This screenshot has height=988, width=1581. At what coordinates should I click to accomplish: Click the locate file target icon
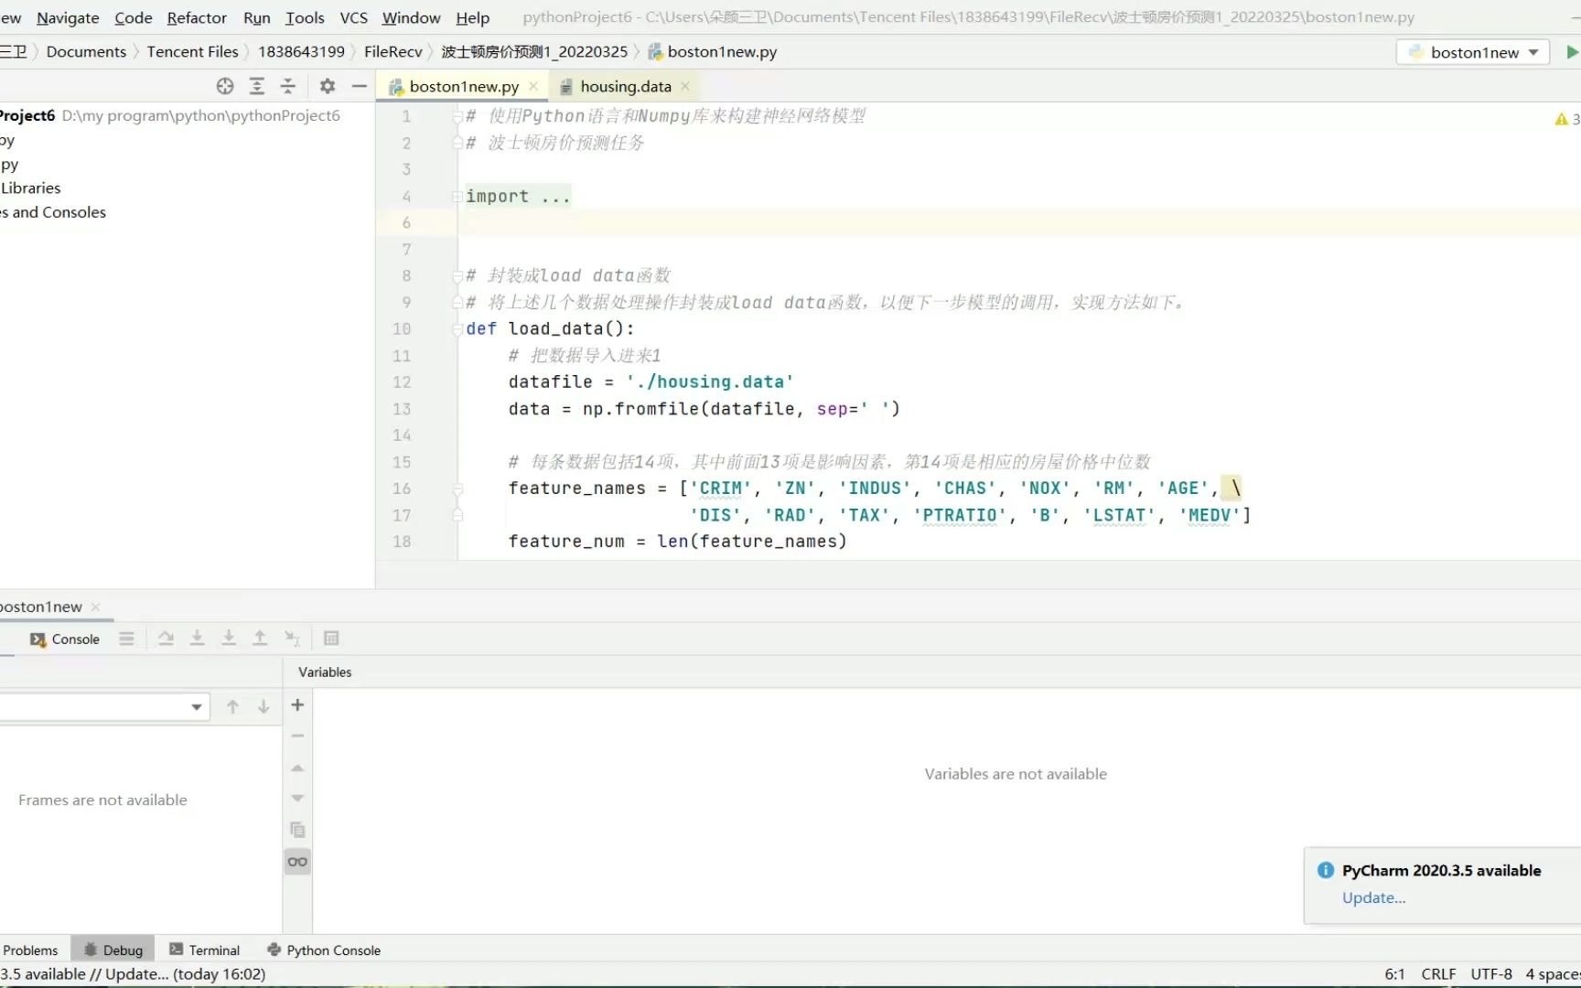[x=225, y=86]
